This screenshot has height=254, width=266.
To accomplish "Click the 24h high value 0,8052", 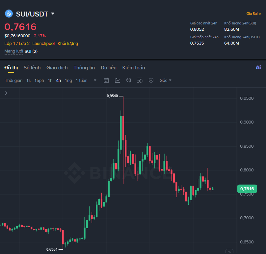I will (197, 29).
